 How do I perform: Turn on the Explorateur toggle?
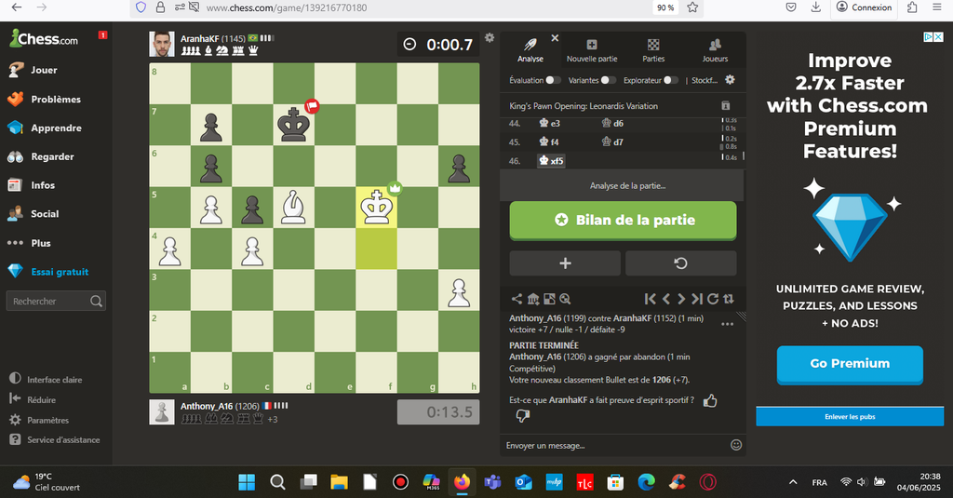pyautogui.click(x=670, y=80)
